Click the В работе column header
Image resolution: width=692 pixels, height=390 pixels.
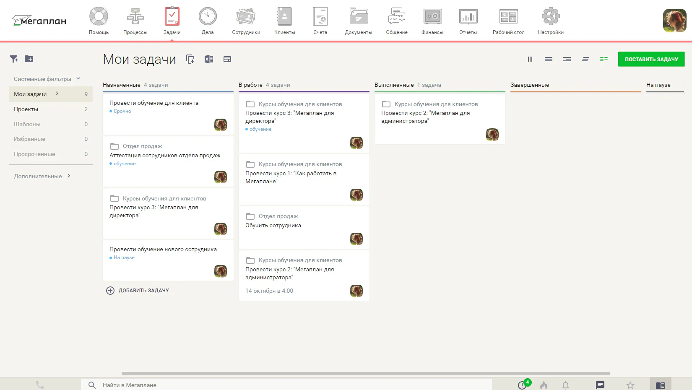tap(250, 85)
